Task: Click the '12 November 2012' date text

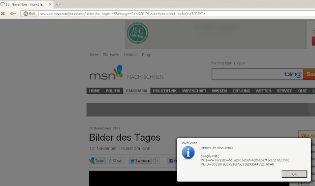Action: pos(105,128)
